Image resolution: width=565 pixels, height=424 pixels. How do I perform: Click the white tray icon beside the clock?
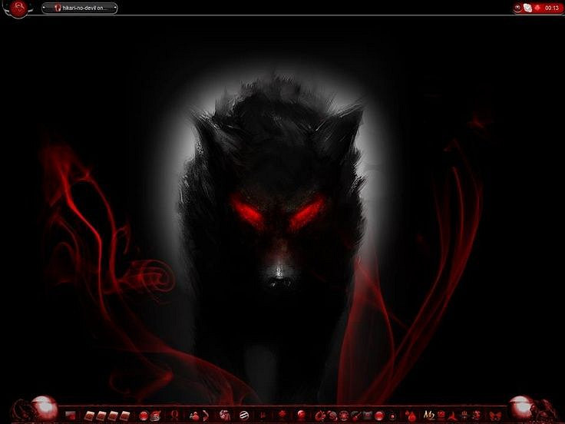[527, 8]
